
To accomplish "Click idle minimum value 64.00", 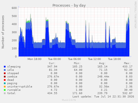I will (78, 70).
